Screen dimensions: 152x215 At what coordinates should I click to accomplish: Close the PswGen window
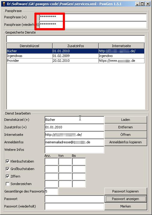point(148,4)
